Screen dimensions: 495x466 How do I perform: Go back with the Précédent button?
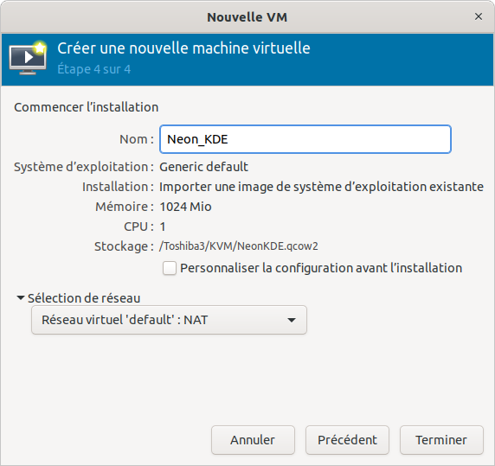coord(347,440)
